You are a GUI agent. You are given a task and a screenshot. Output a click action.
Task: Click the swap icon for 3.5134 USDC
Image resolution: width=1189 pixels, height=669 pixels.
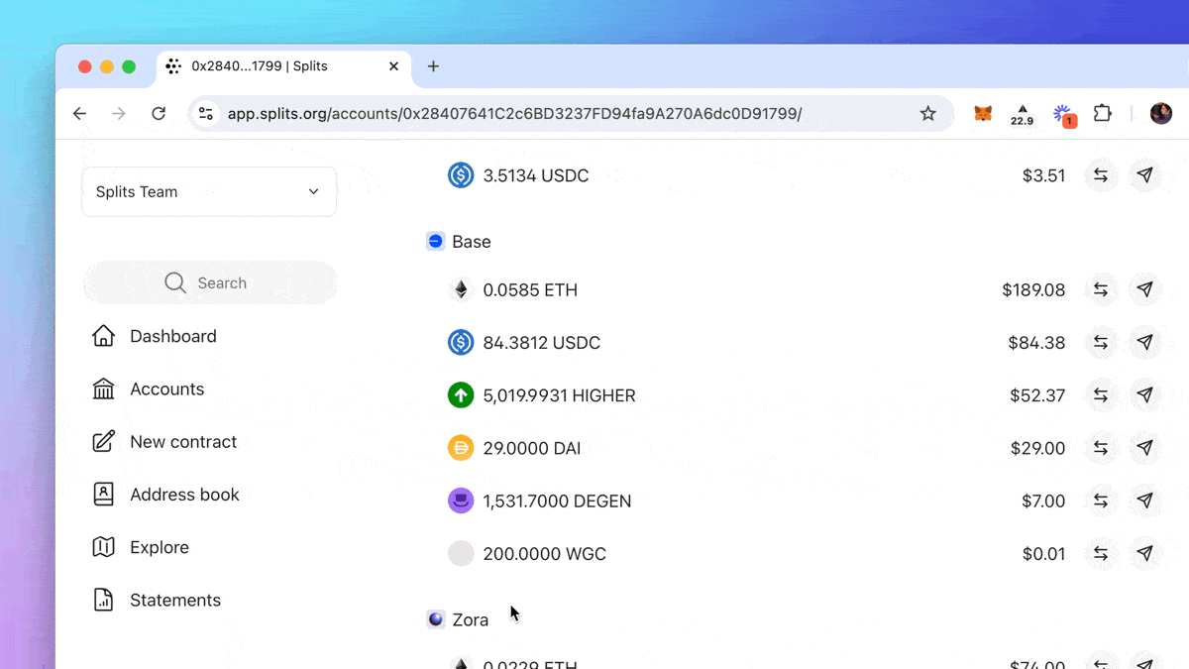1101,175
